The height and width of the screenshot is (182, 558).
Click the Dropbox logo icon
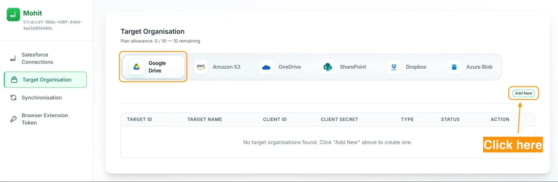394,67
